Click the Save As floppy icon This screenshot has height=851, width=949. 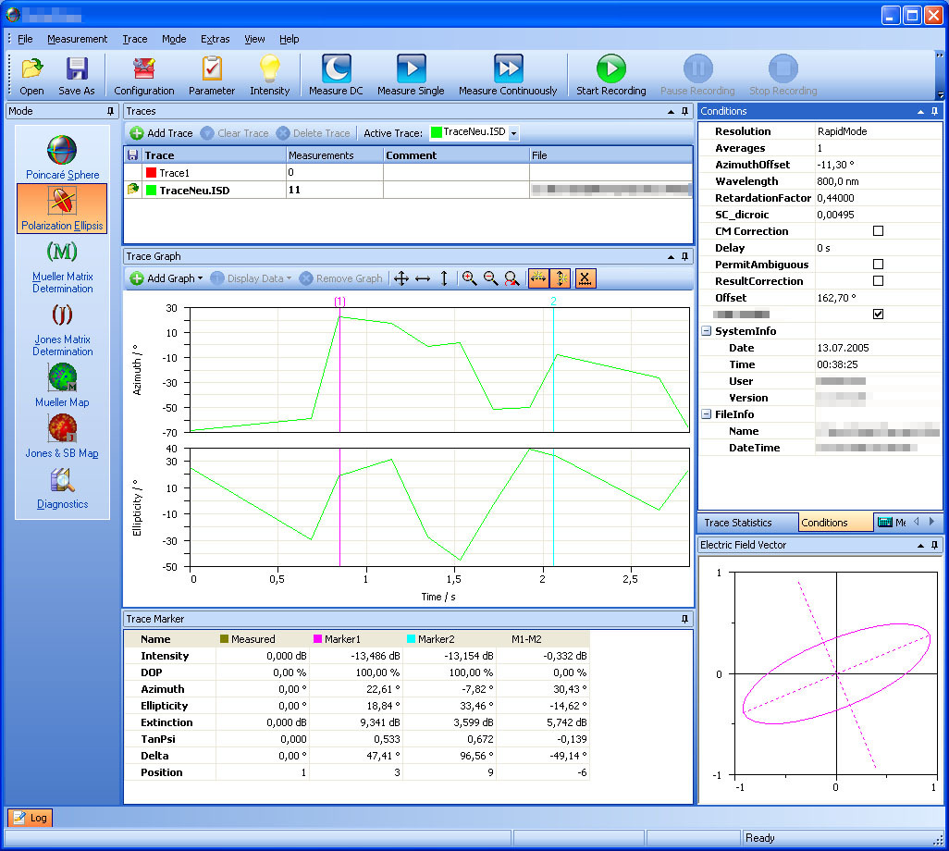coord(77,76)
